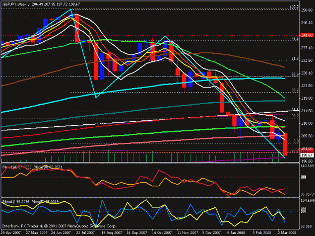Click the 205.50 price scale value

(x=307, y=136)
